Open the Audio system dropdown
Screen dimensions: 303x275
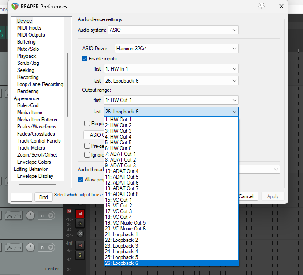click(x=173, y=30)
